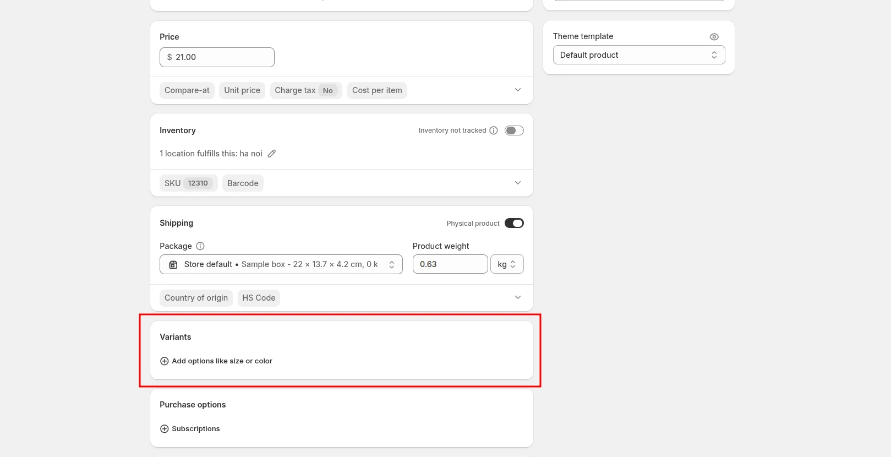The image size is (891, 457).
Task: Click the Unit price tag
Action: pyautogui.click(x=242, y=90)
